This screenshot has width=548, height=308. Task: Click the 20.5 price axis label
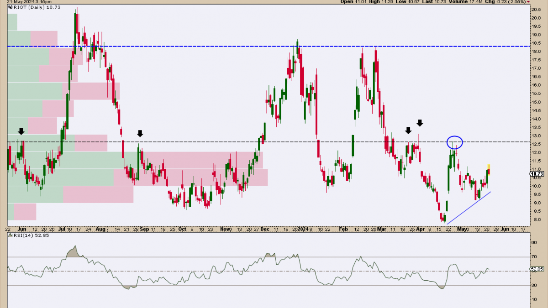click(536, 9)
